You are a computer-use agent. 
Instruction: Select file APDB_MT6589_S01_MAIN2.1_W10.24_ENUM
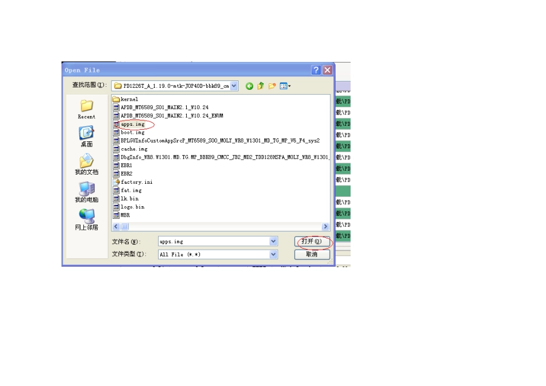coord(168,116)
